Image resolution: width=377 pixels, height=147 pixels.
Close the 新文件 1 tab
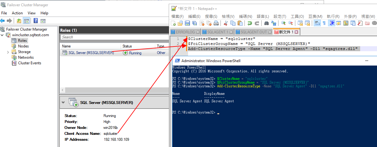[296, 32]
